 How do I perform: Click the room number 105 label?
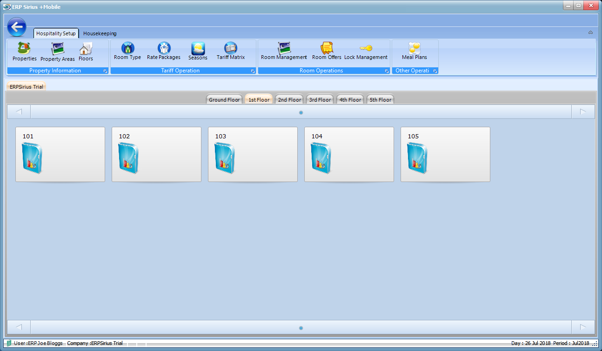413,136
